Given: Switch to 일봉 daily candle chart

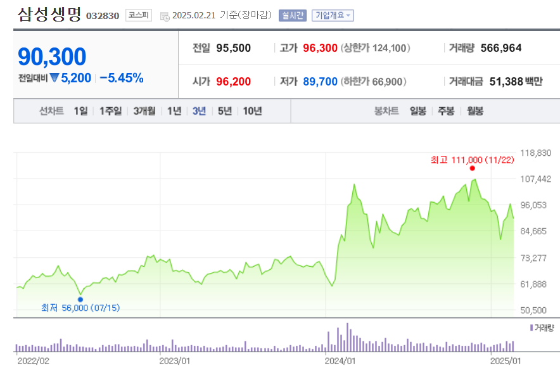Looking at the screenshot, I should tap(418, 111).
